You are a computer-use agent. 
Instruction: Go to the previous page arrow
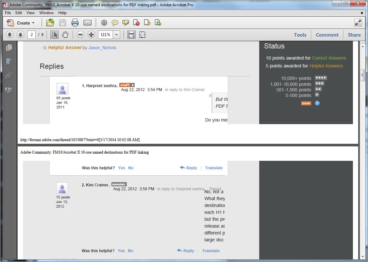coord(10,35)
